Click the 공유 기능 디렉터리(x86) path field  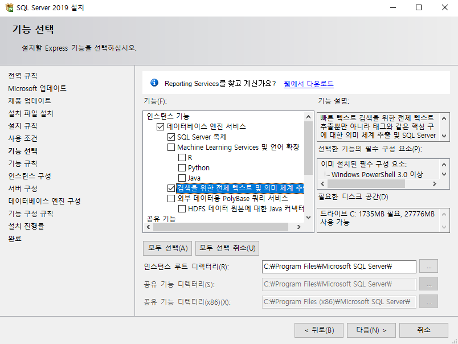coord(339,302)
